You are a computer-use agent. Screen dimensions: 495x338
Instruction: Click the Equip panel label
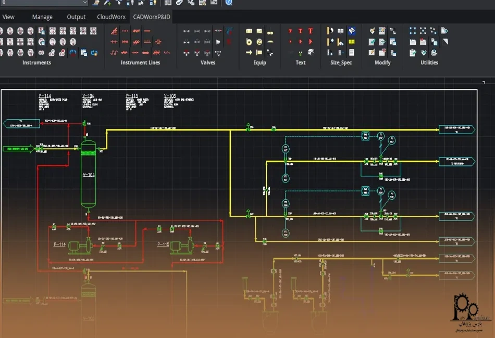click(259, 63)
